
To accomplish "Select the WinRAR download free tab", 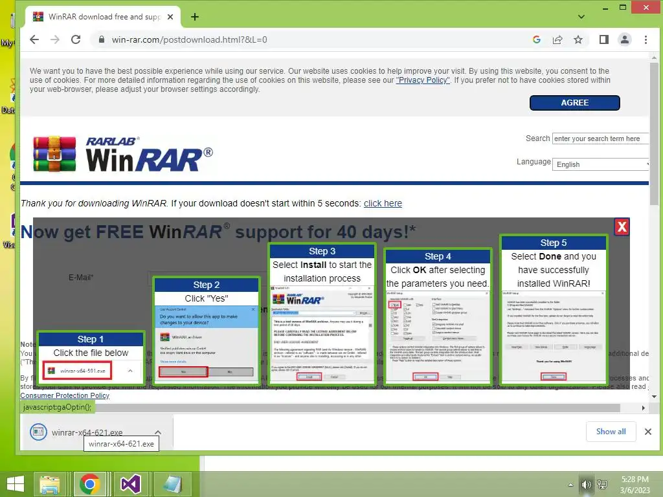I will click(x=103, y=17).
